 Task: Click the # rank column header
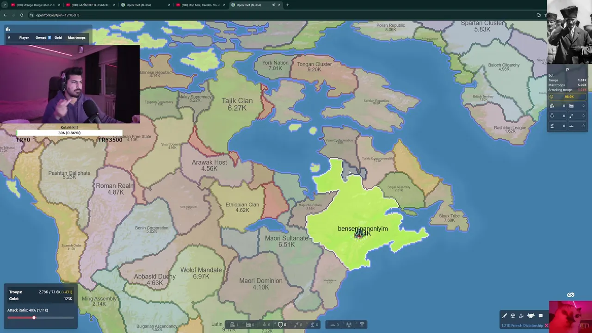9,37
